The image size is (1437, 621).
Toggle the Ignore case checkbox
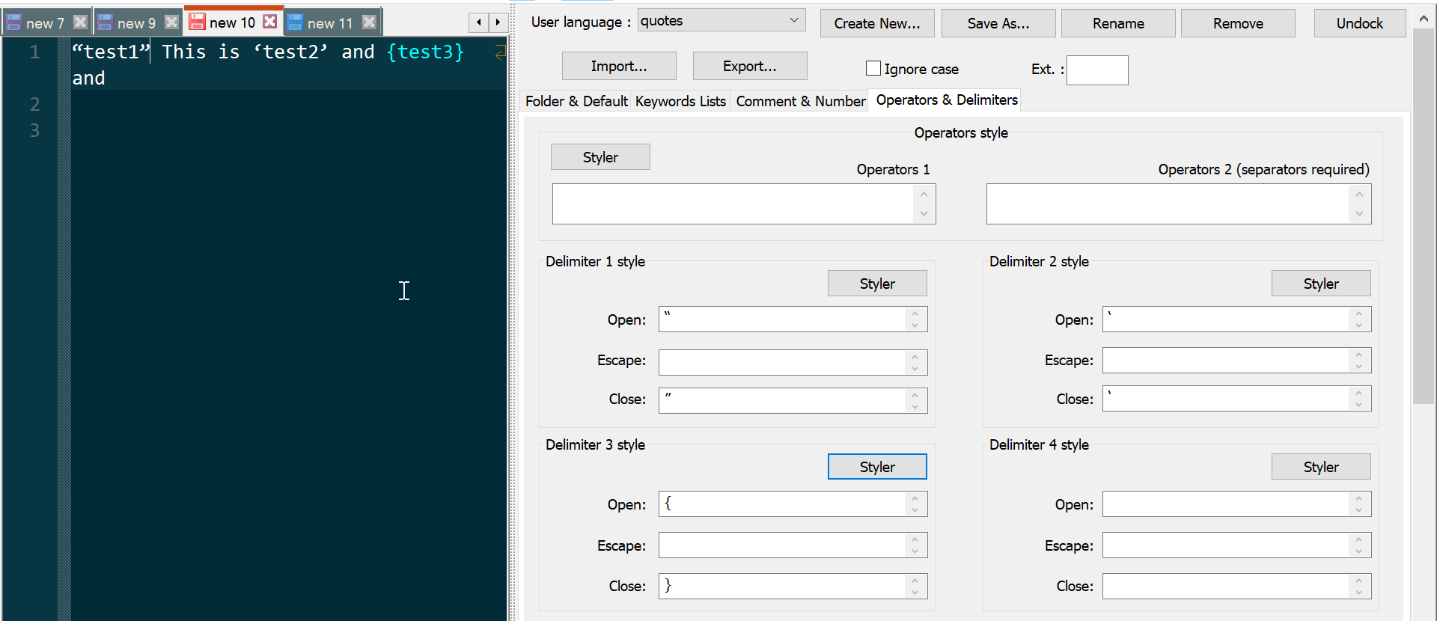(x=873, y=68)
